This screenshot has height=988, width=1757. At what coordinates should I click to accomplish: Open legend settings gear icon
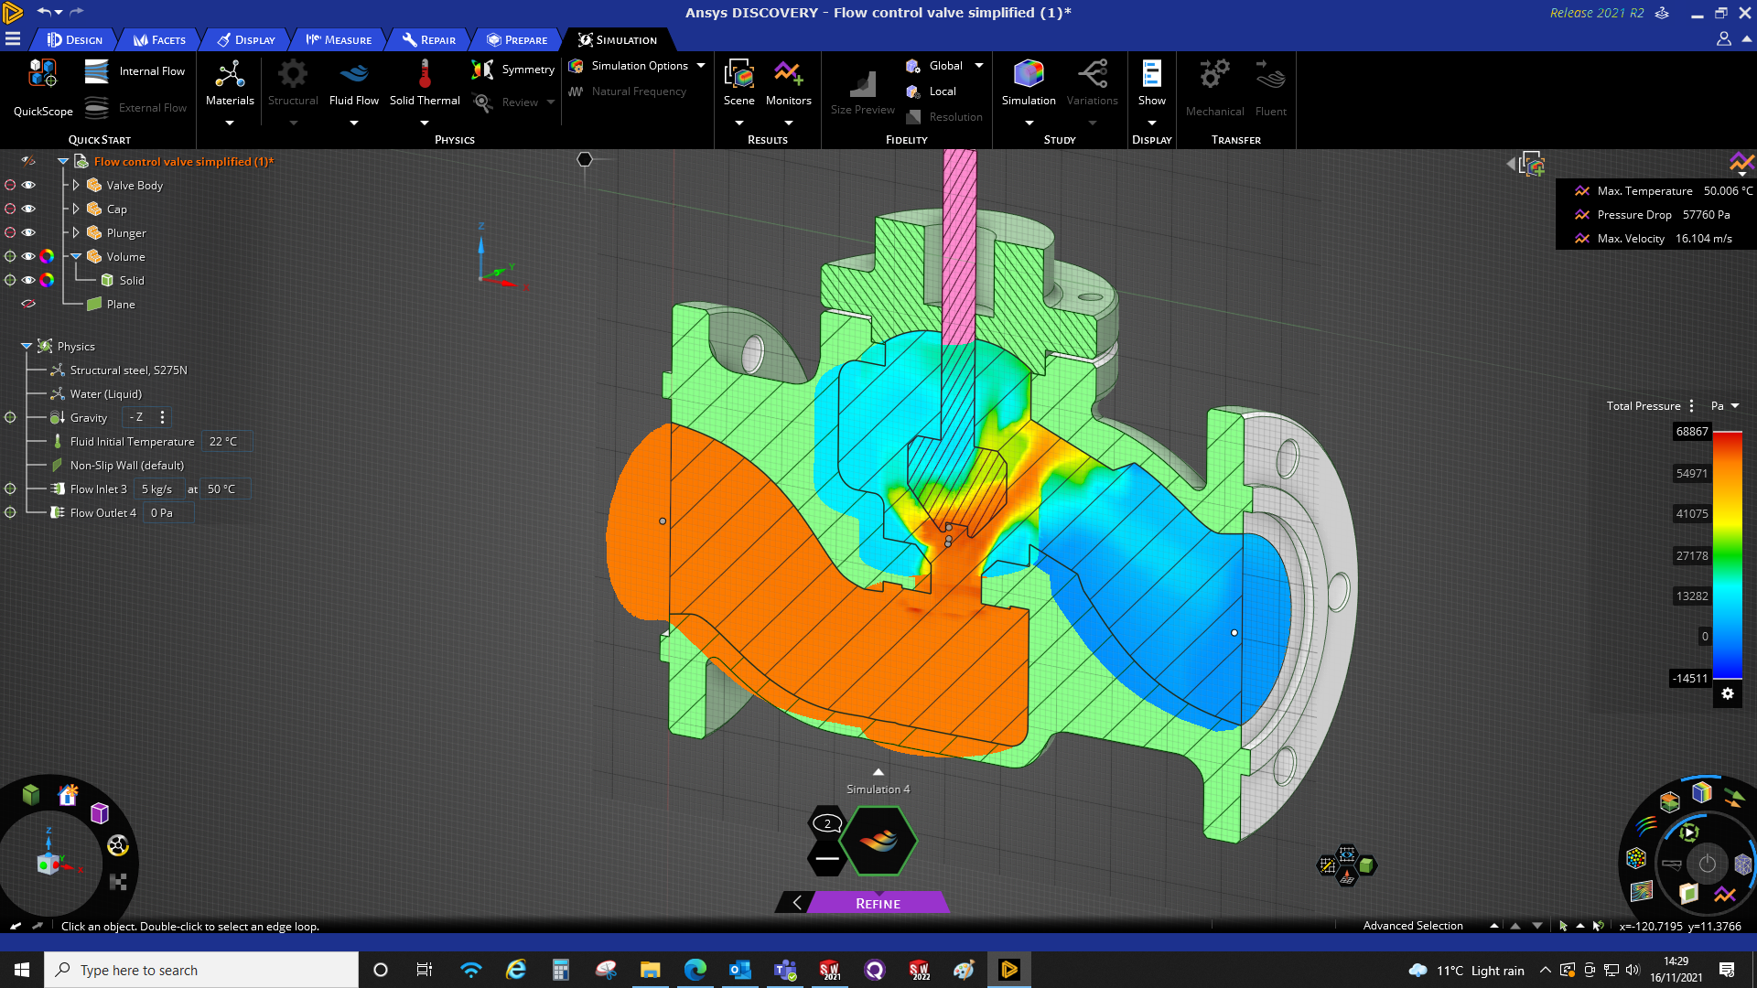(x=1728, y=693)
